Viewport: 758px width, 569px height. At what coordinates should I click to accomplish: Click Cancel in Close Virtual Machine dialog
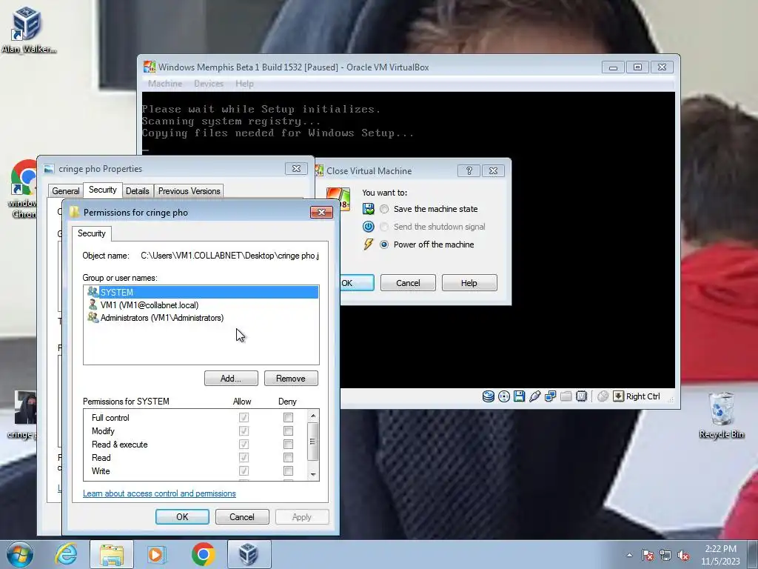pos(408,283)
